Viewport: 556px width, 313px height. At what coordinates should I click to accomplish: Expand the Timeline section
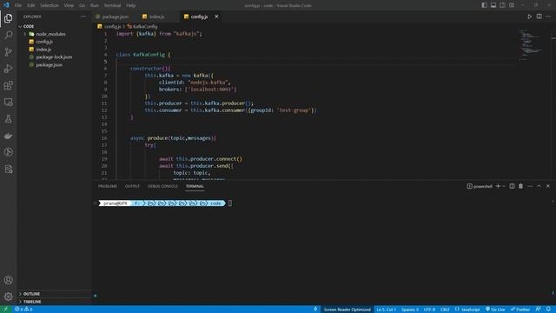click(x=54, y=302)
